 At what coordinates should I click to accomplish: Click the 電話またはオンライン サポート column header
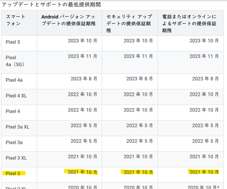coord(189,24)
